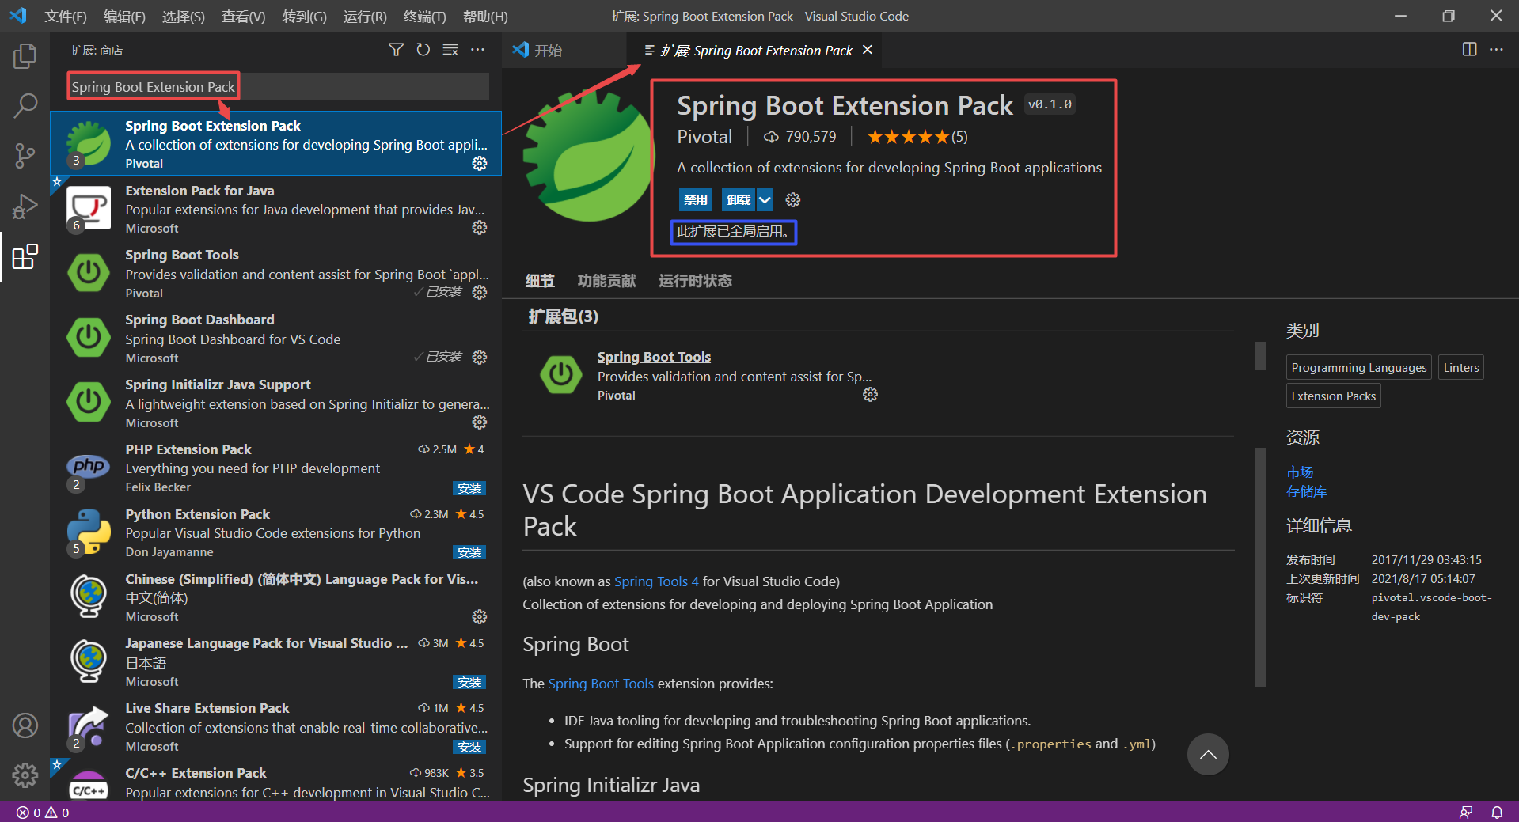Select the Programming Languages category
The width and height of the screenshot is (1519, 822).
pos(1359,368)
